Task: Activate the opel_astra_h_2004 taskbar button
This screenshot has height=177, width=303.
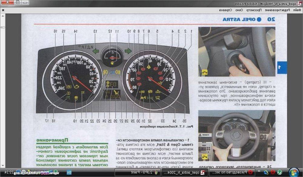Action: (185, 172)
